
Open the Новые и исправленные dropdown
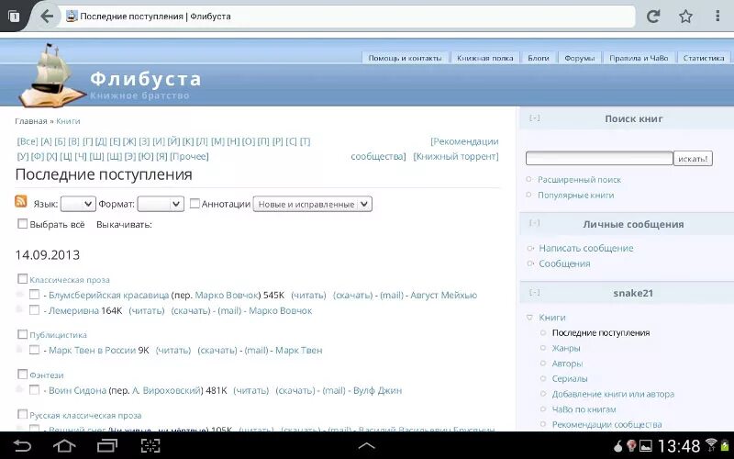(313, 204)
